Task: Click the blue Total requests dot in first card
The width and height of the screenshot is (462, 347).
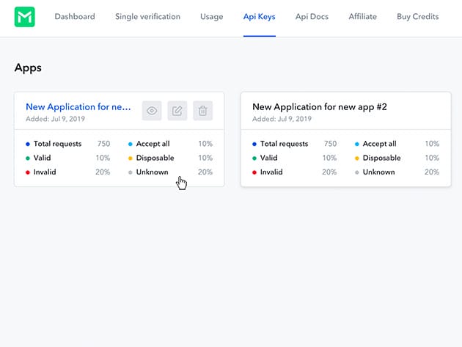Action: 28,145
